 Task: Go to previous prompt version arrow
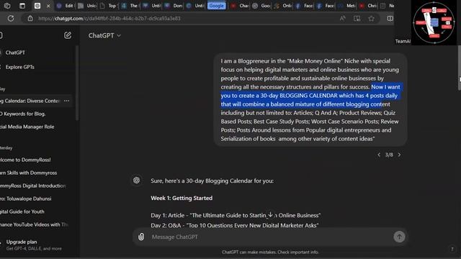click(379, 155)
